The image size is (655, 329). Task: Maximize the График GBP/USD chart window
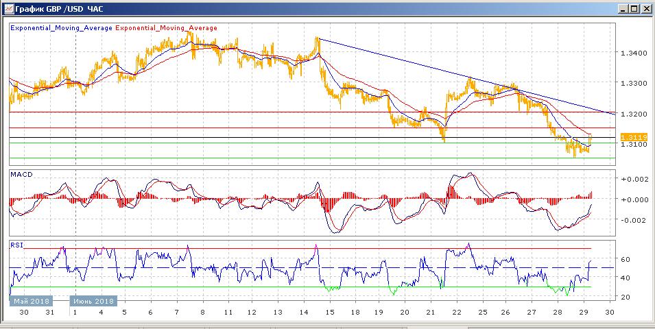point(634,8)
